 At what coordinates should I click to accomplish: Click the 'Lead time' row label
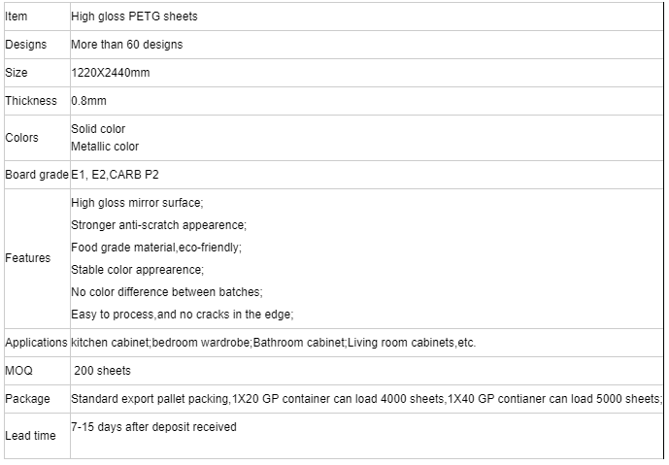30,436
